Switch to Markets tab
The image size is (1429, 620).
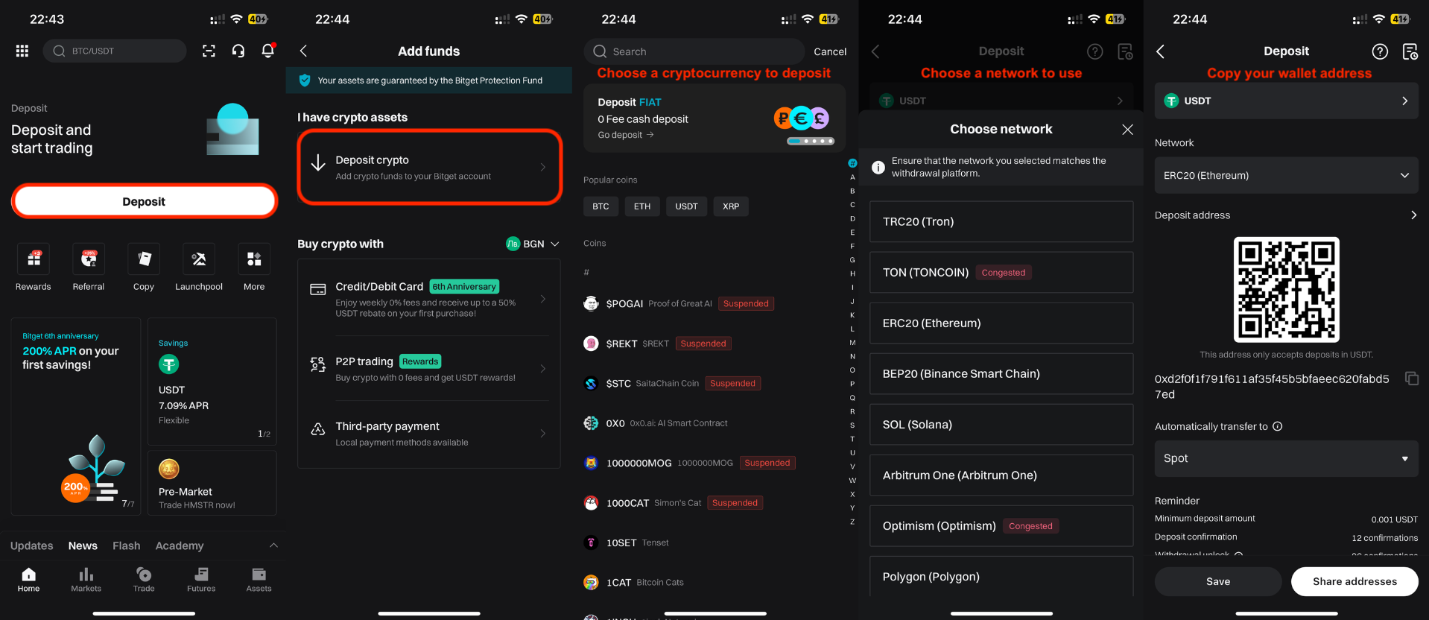point(86,580)
